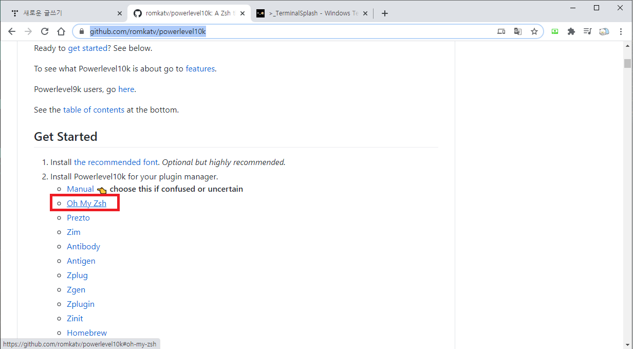Close the 새로운 글쓰기 tab
The height and width of the screenshot is (349, 633).
[120, 13]
